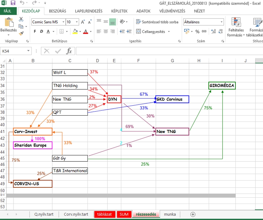The image size is (263, 220).
Task: Select the SUM sheet tab
Action: coord(124,214)
